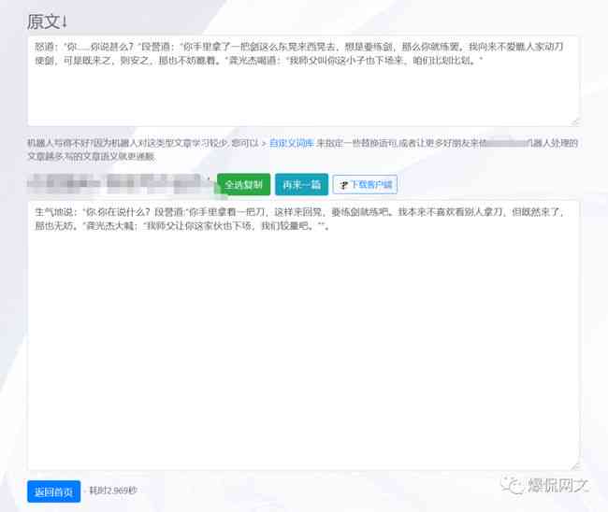Image resolution: width=608 pixels, height=512 pixels.
Task: Click the 原文 heading
Action: click(47, 21)
